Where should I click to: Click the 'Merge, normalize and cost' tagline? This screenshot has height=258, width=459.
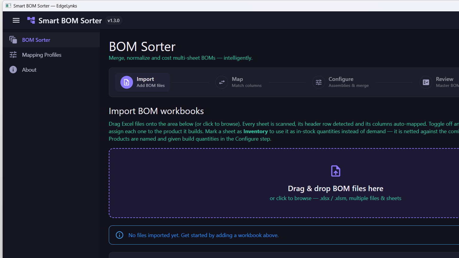coord(180,58)
